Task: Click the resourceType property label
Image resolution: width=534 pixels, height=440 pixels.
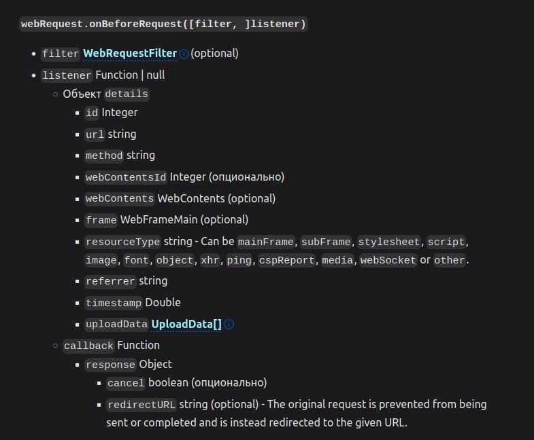Action: coord(122,242)
